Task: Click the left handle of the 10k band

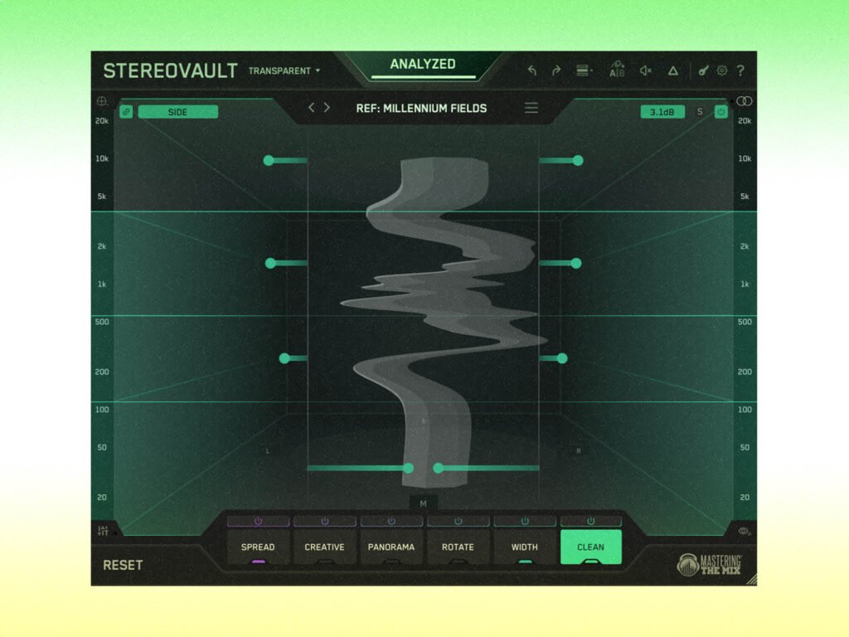Action: [269, 160]
